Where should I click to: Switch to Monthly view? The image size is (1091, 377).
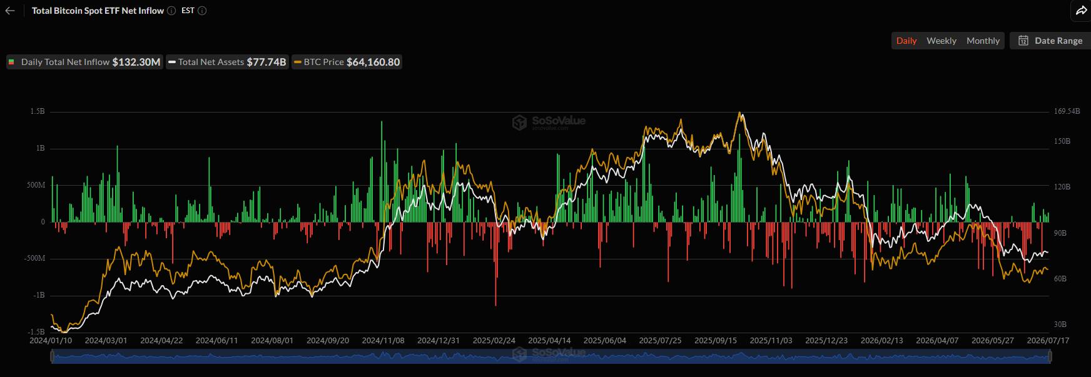(983, 41)
